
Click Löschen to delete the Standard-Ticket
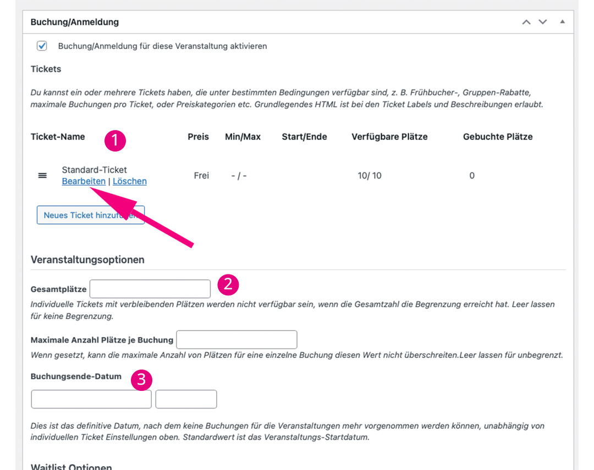tap(130, 181)
